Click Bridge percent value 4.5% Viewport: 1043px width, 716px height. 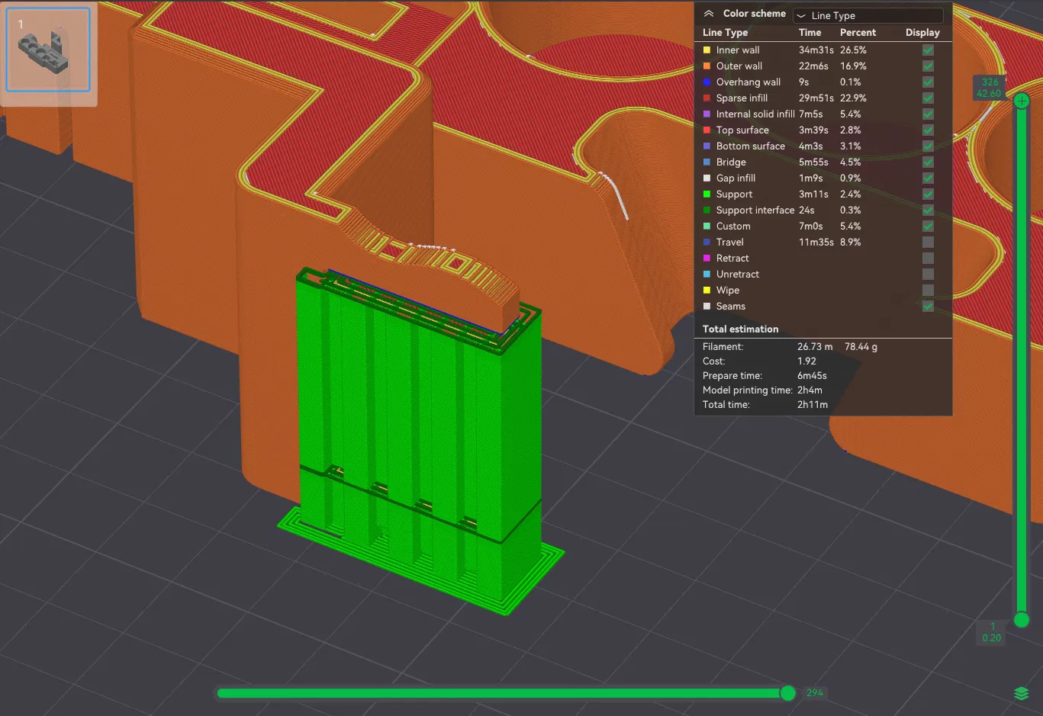851,162
